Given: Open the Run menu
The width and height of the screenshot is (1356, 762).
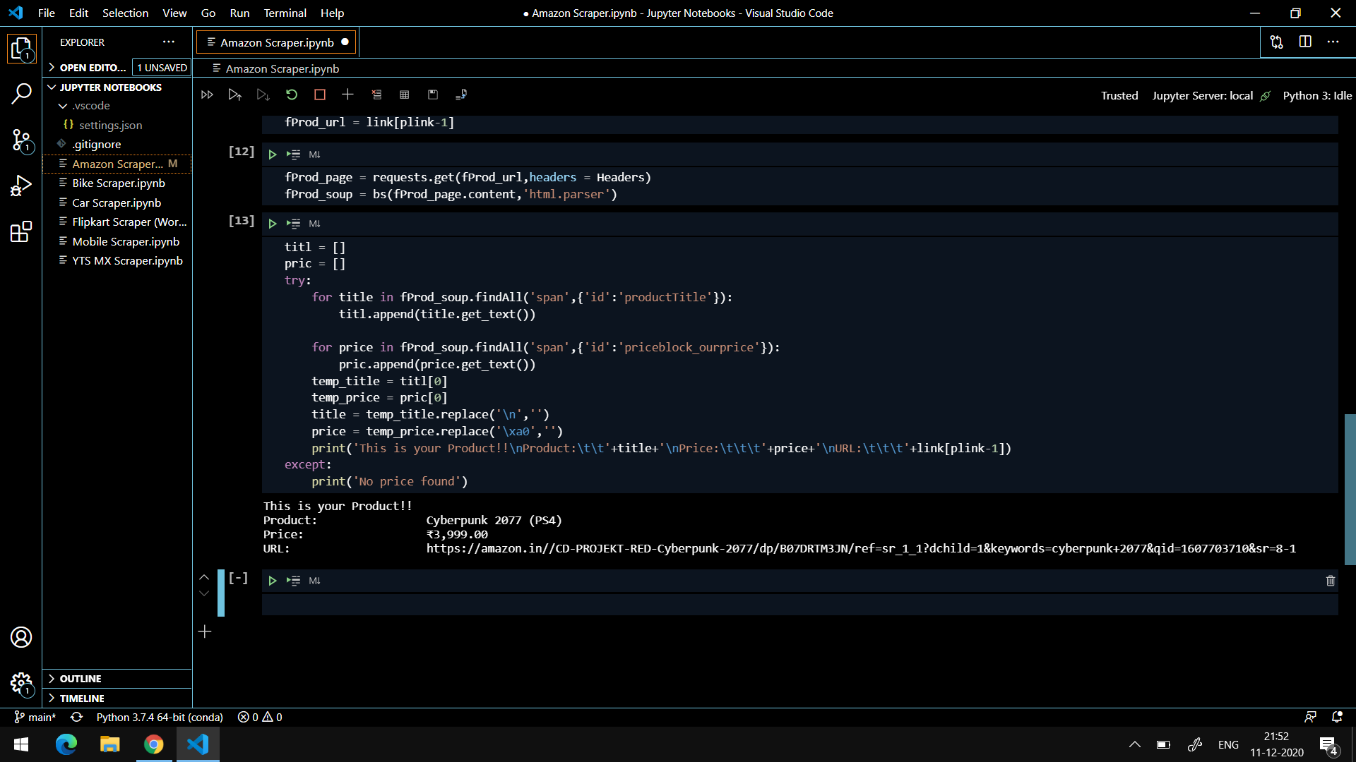Looking at the screenshot, I should [239, 13].
